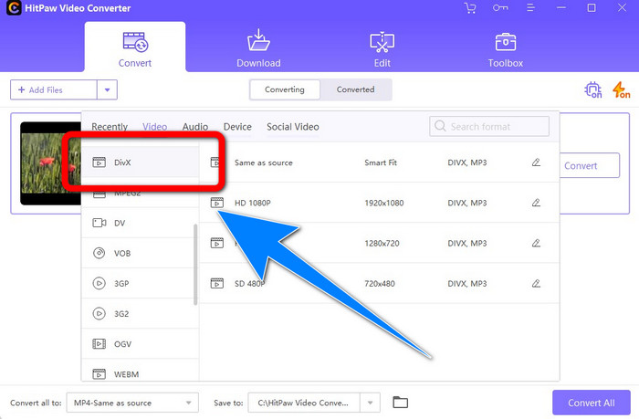Screen dimensions: 639x419
Task: Click the Save to path field
Action: point(304,403)
